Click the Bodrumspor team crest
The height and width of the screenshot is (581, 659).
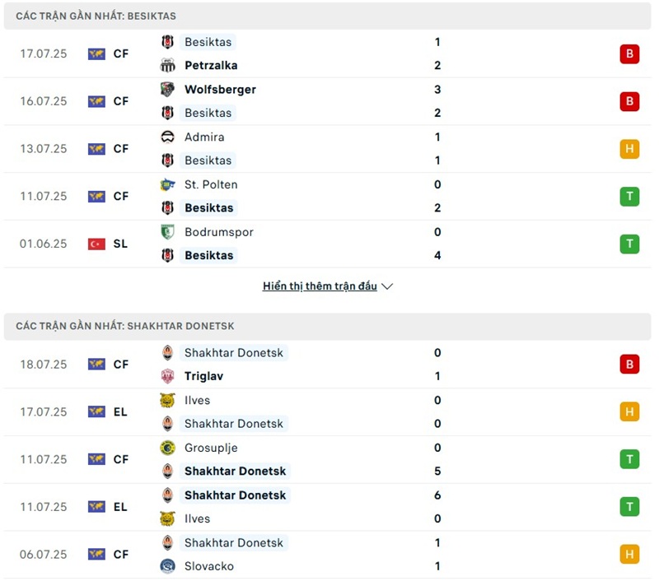pos(168,232)
